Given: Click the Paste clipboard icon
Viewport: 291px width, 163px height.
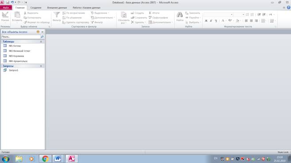Looking at the screenshot, I should tap(17, 15).
